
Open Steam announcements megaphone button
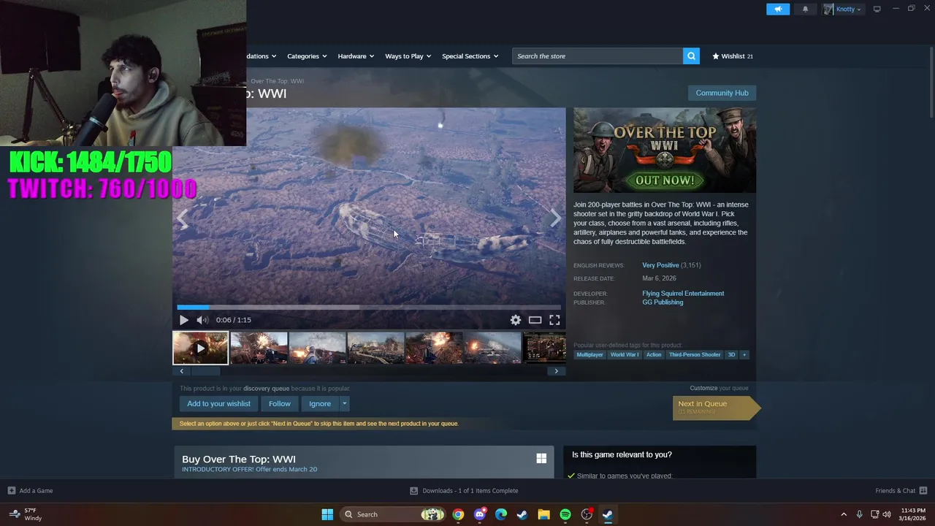[x=778, y=9]
